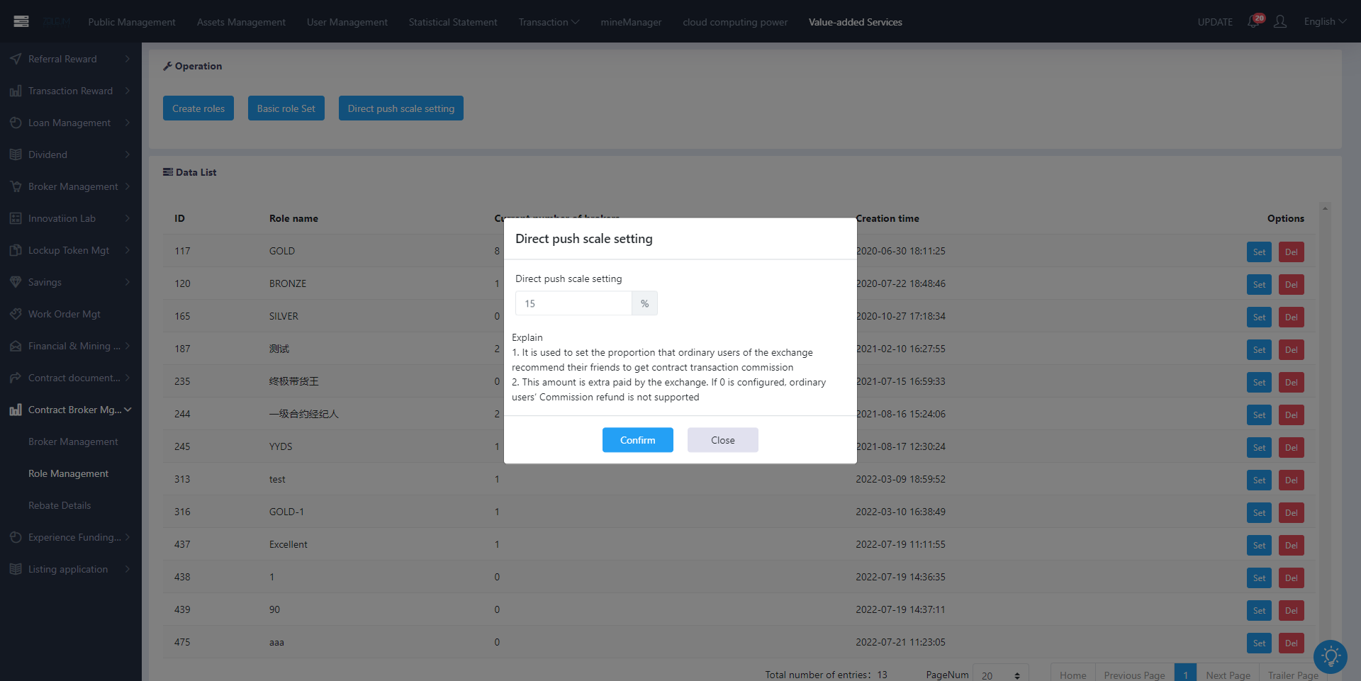The image size is (1361, 681).
Task: Click Set for Excellent role
Action: (1259, 546)
